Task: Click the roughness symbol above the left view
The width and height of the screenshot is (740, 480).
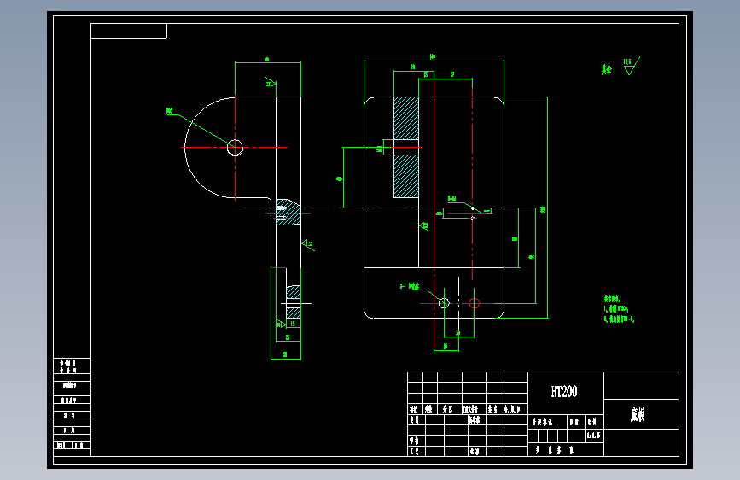Action: pyautogui.click(x=271, y=82)
